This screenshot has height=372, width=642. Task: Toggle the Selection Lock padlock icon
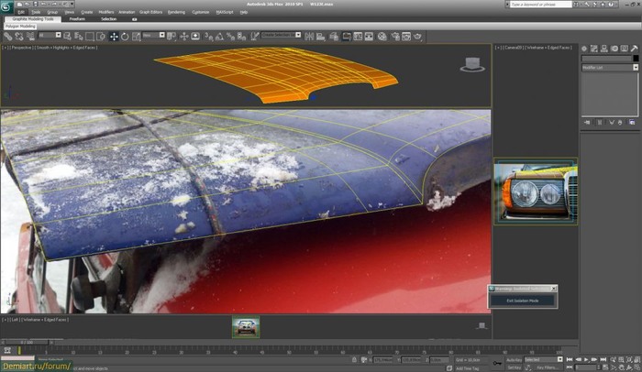[x=354, y=360]
